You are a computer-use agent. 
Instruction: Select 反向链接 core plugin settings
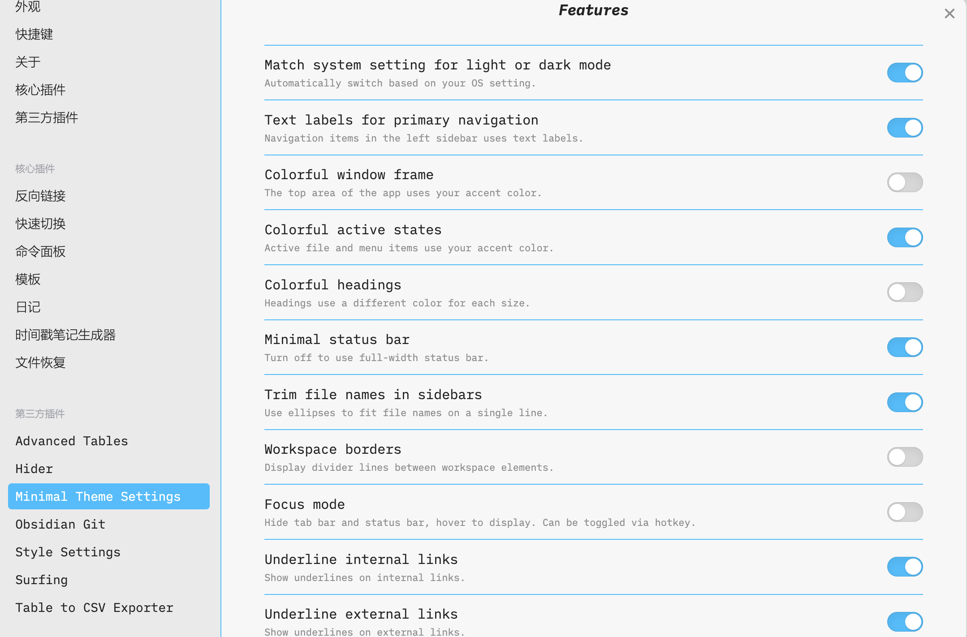(x=40, y=196)
